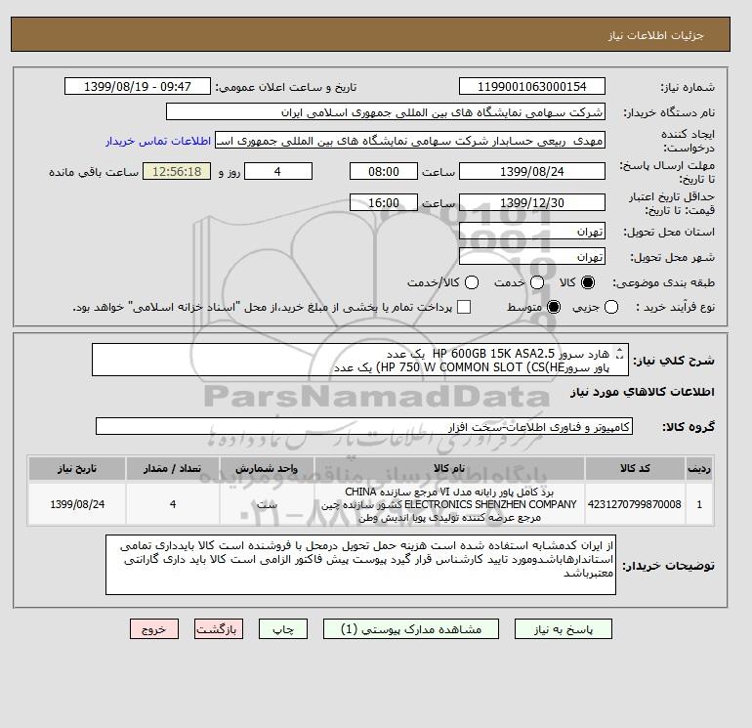
Task: Select the 'جزیی' purchase type radio
Action: point(611,307)
